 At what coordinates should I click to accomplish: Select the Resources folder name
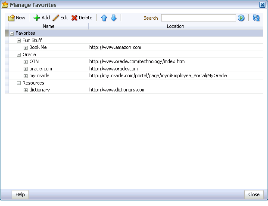click(x=33, y=83)
